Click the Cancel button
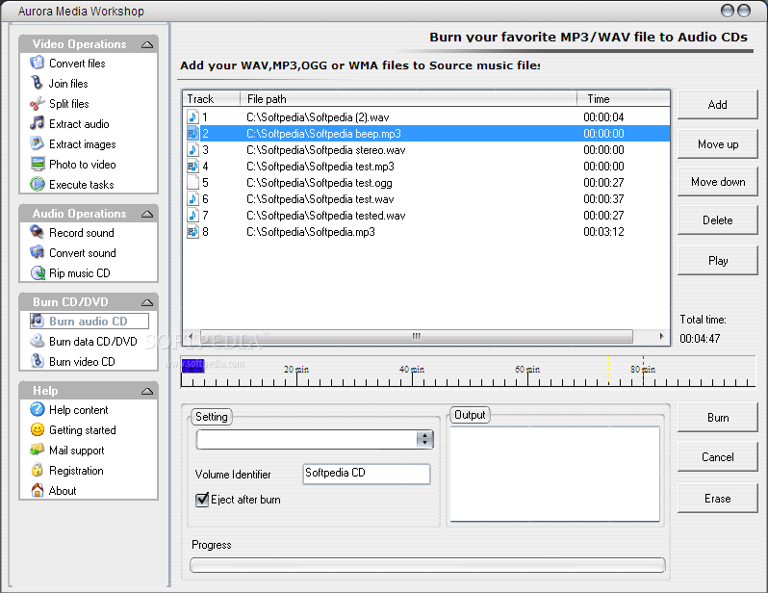This screenshot has height=593, width=768. click(x=717, y=456)
